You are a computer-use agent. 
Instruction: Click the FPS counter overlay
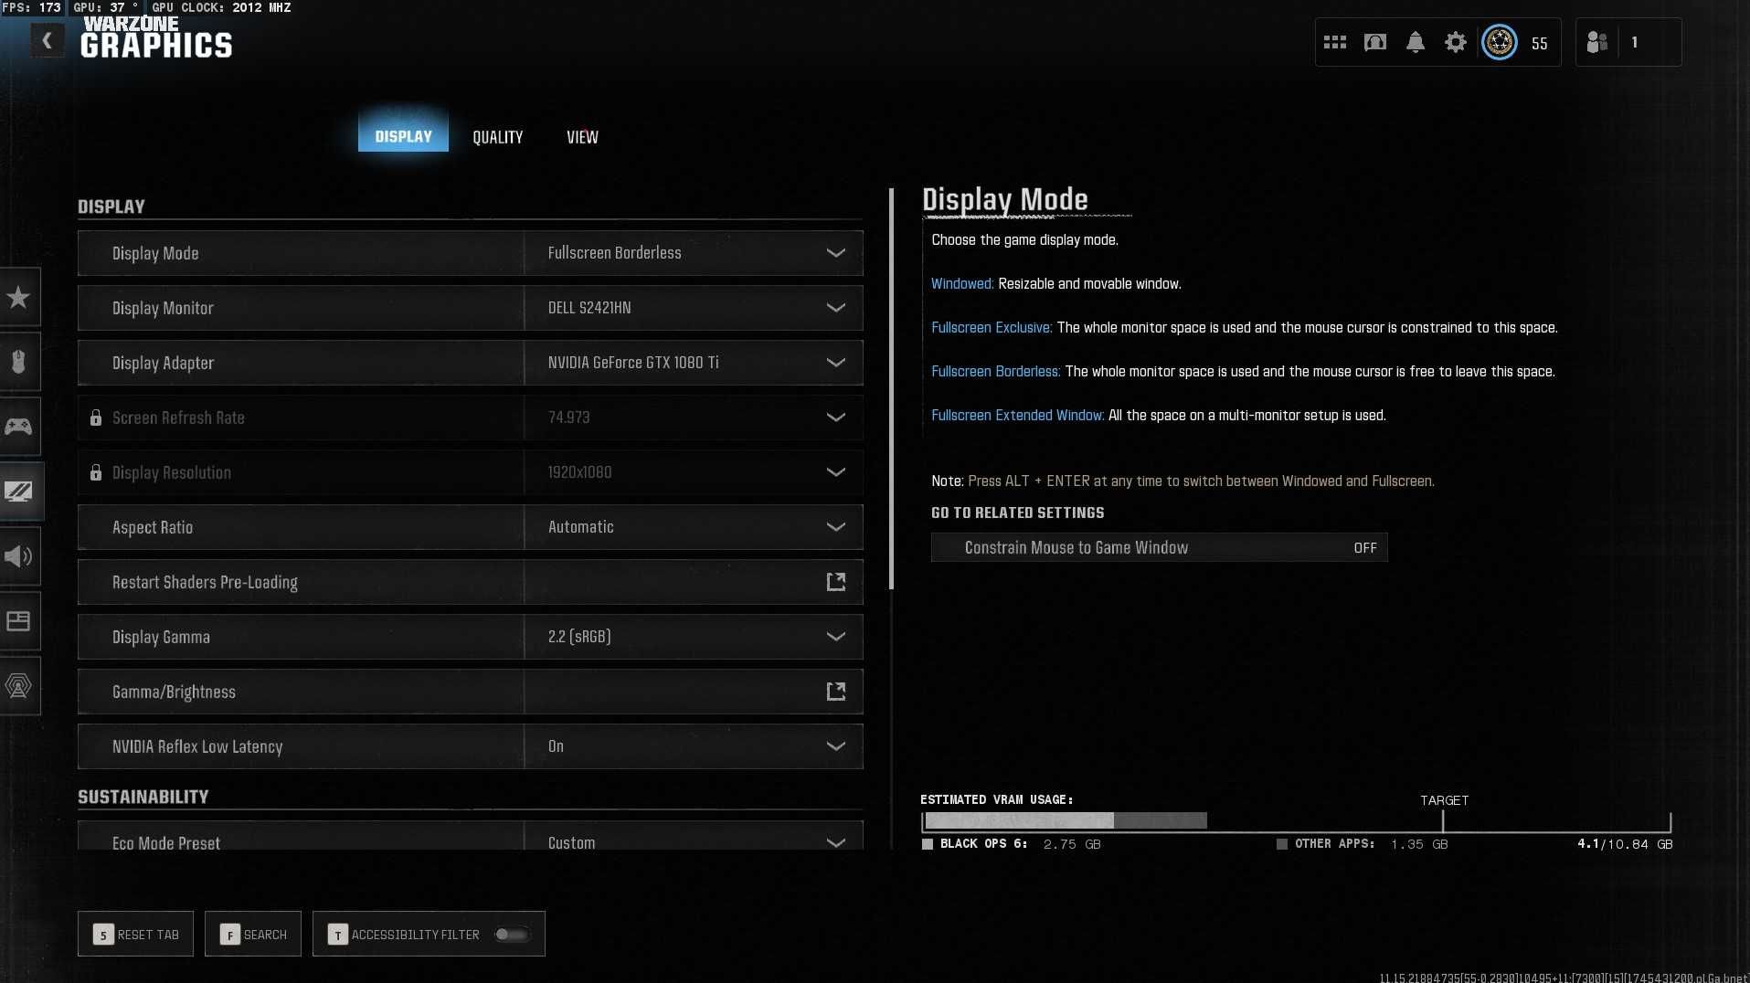click(x=32, y=7)
